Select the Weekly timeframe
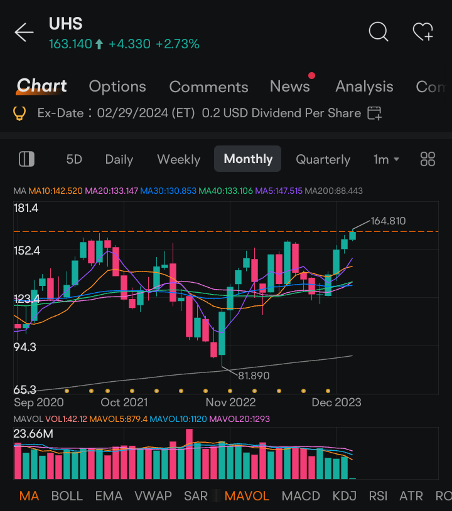The height and width of the screenshot is (511, 452). pos(178,159)
